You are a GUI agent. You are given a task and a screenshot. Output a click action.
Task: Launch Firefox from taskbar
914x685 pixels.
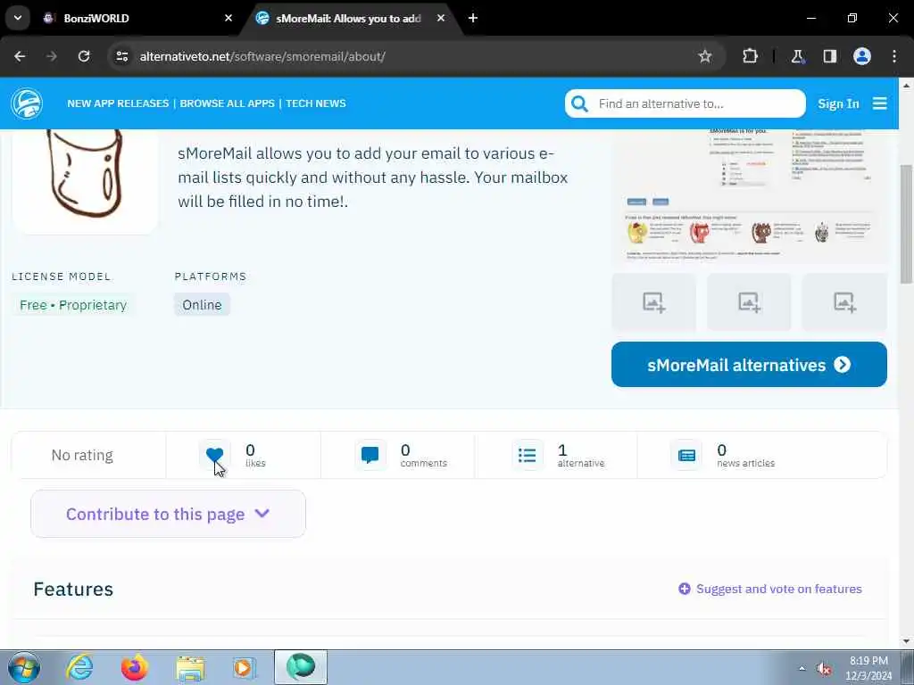pyautogui.click(x=134, y=667)
